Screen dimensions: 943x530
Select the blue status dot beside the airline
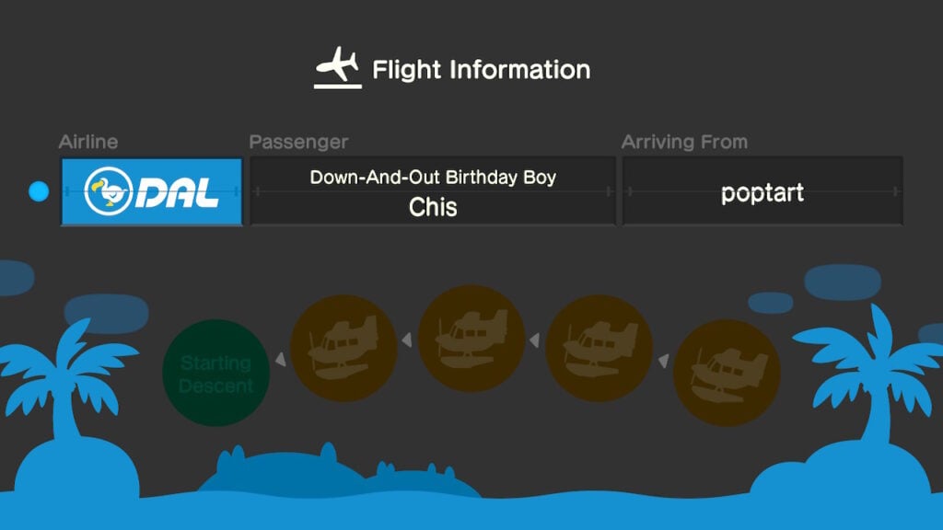(x=39, y=191)
